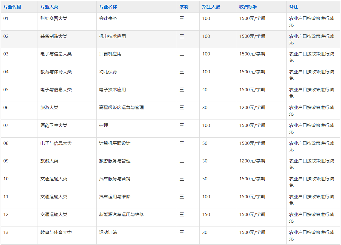341x245 pixels.
Task: Click the 1500元/学期 fee in row 01
Action: [x=252, y=18]
